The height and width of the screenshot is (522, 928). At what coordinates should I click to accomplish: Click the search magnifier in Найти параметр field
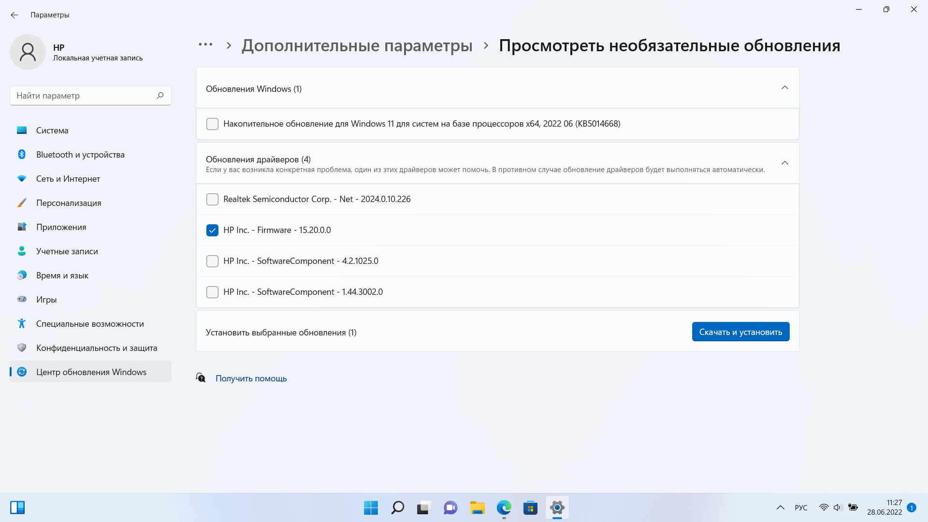(160, 95)
